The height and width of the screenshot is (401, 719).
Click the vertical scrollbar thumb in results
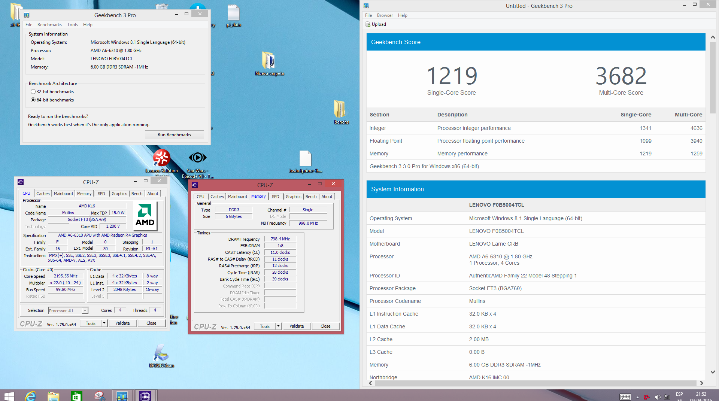713,78
